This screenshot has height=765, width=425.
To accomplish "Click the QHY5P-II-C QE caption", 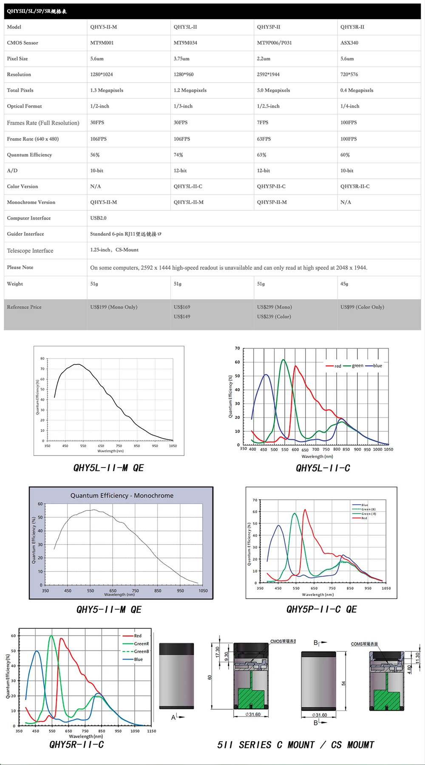I will click(x=322, y=609).
